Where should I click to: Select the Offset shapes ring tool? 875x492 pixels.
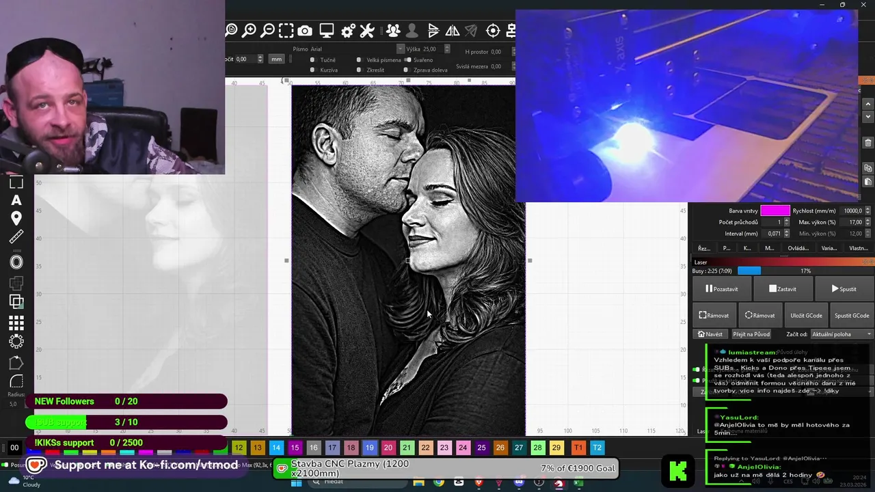coord(16,262)
